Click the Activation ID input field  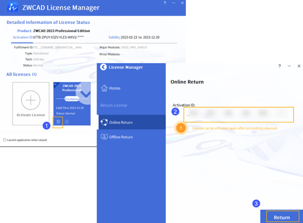239,114
